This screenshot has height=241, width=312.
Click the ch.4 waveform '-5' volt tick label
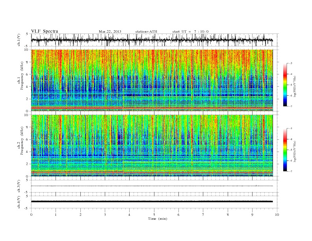26,208
